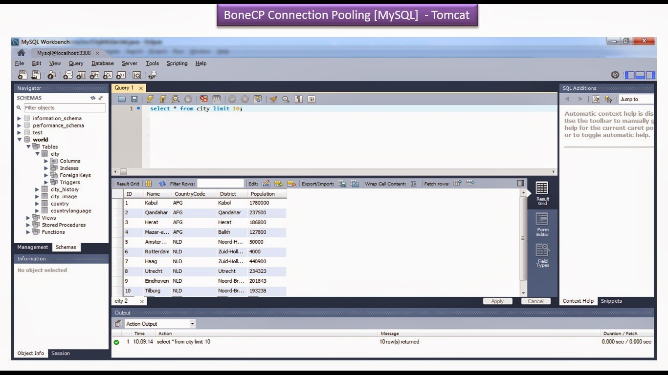Open the Action Output dropdown

pos(192,323)
